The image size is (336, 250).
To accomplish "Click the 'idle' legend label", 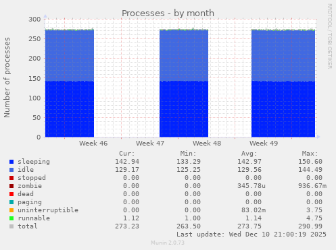I will pyautogui.click(x=26, y=170).
